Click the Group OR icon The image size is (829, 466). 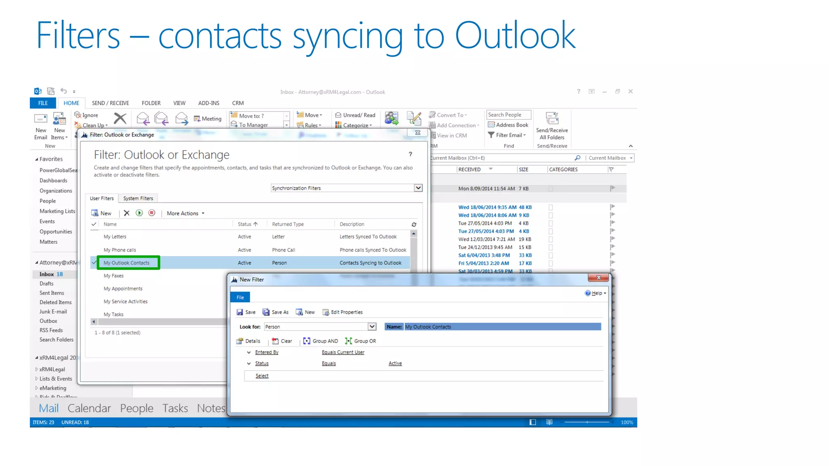point(349,341)
